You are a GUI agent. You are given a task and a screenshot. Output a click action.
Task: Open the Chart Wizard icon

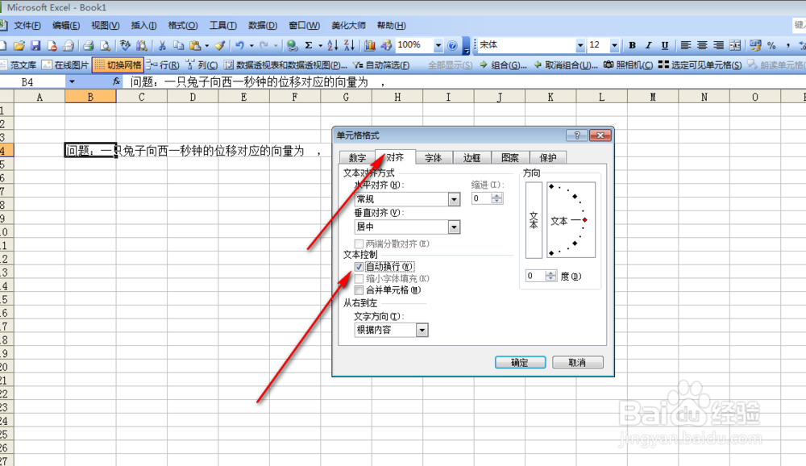pyautogui.click(x=370, y=46)
